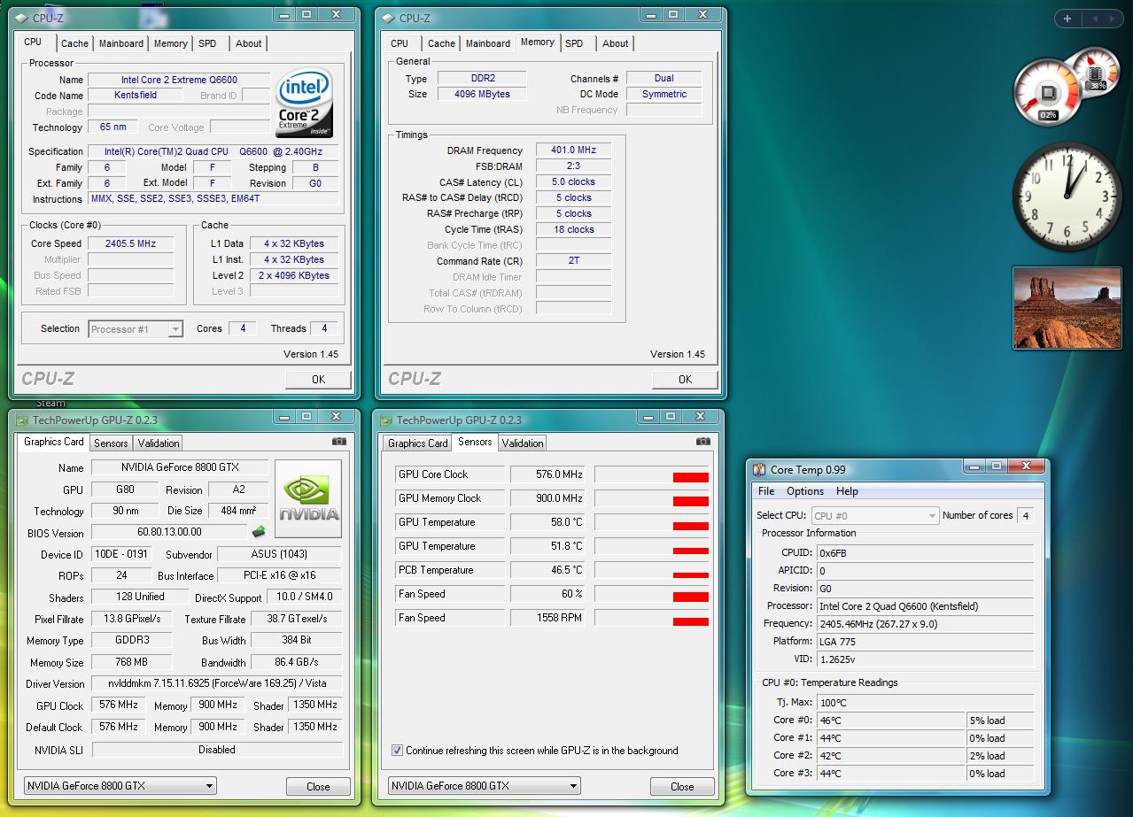Click the Kentsfield Code Name field
This screenshot has width=1133, height=817.
(x=136, y=95)
